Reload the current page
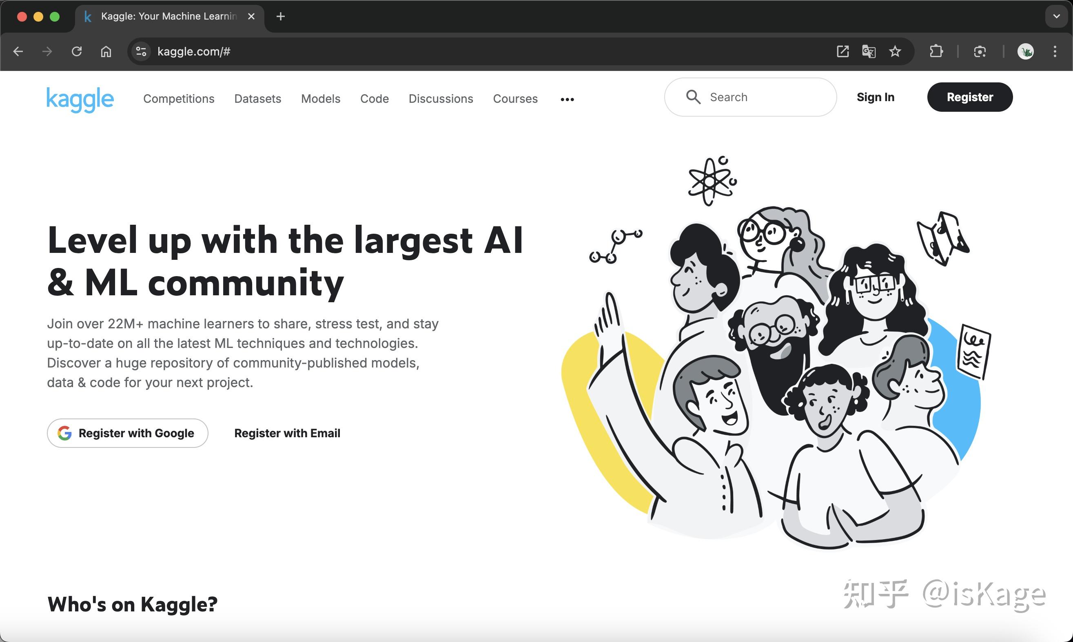Screen dimensions: 1073x642 pos(77,51)
